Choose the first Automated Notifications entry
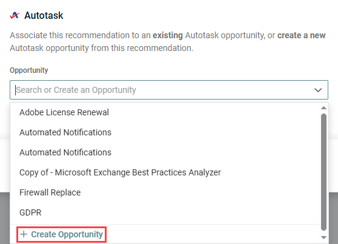 click(x=165, y=132)
